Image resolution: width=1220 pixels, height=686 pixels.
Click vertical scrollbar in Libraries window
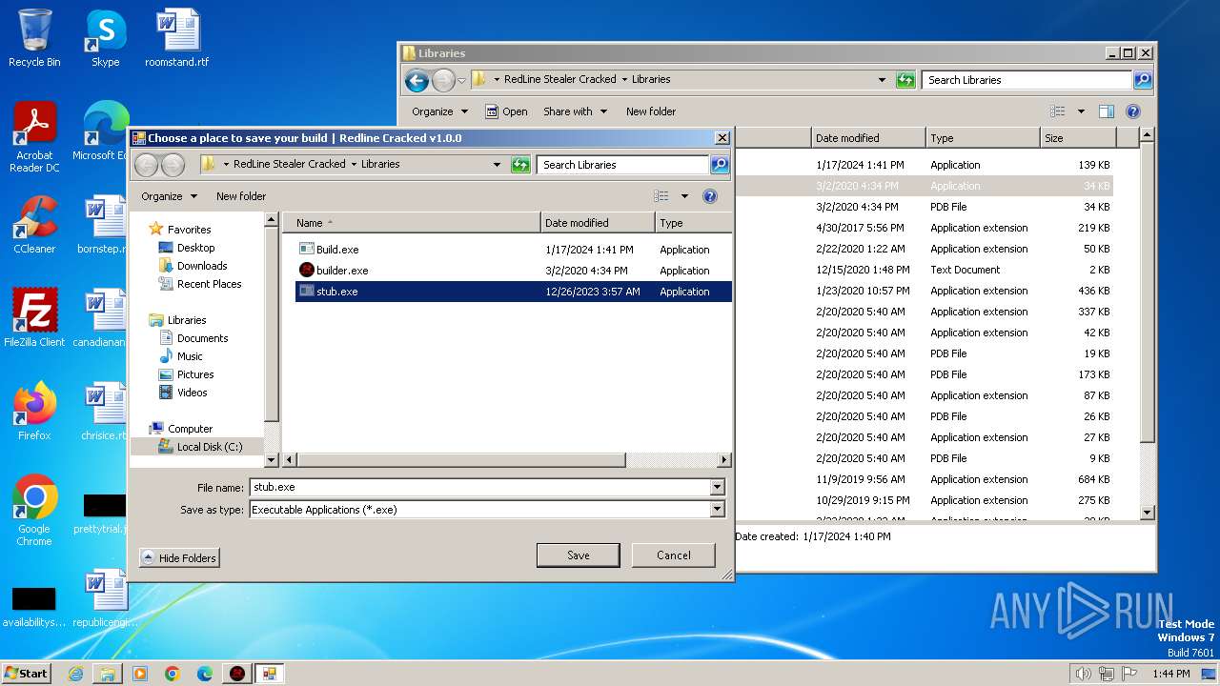(1148, 293)
